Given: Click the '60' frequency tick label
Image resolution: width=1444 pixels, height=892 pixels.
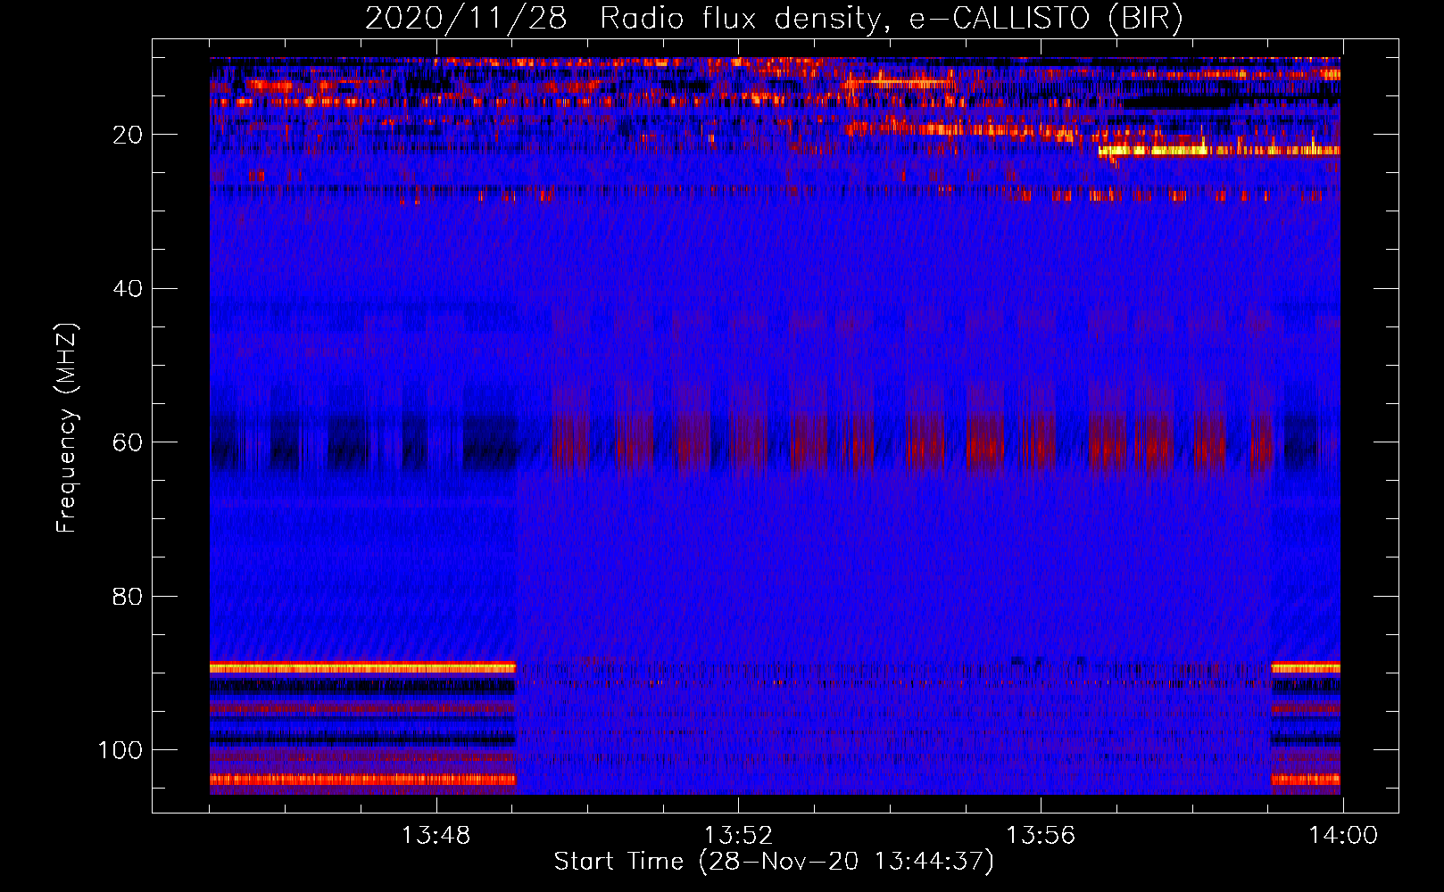Looking at the screenshot, I should [127, 443].
